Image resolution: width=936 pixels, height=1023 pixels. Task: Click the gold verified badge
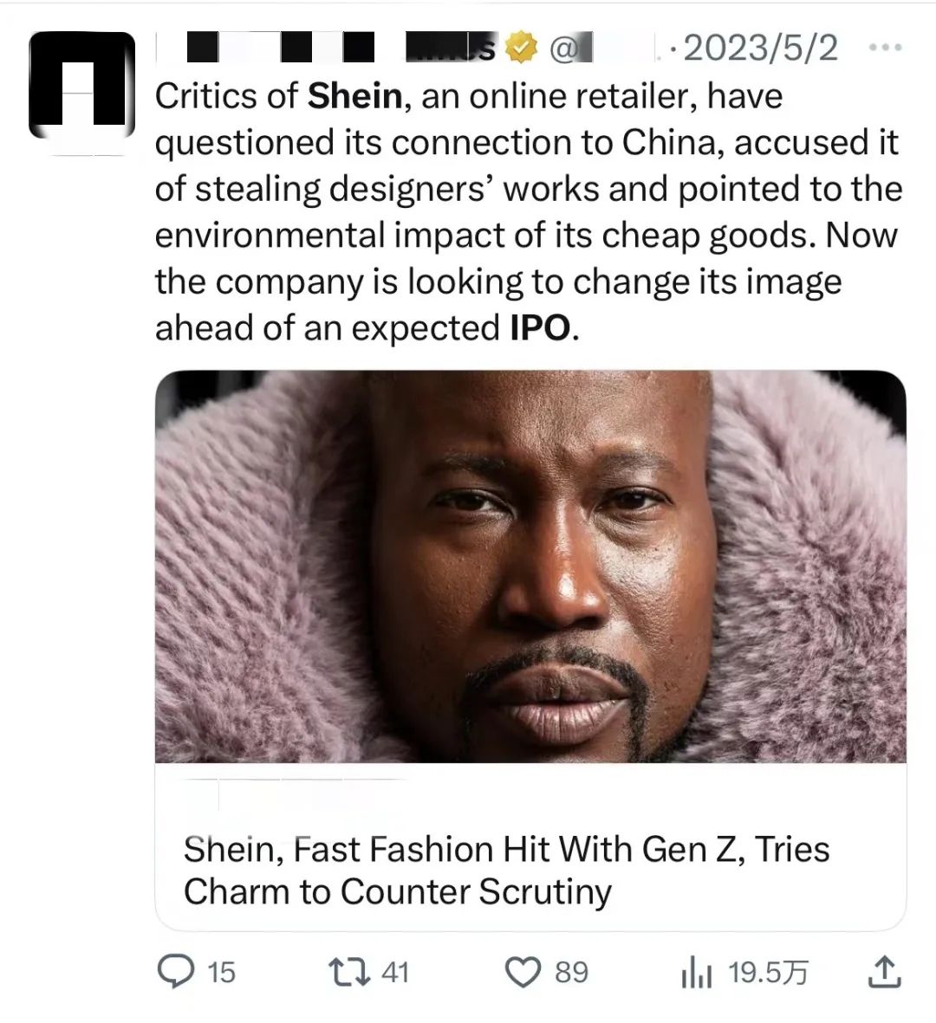tap(520, 49)
